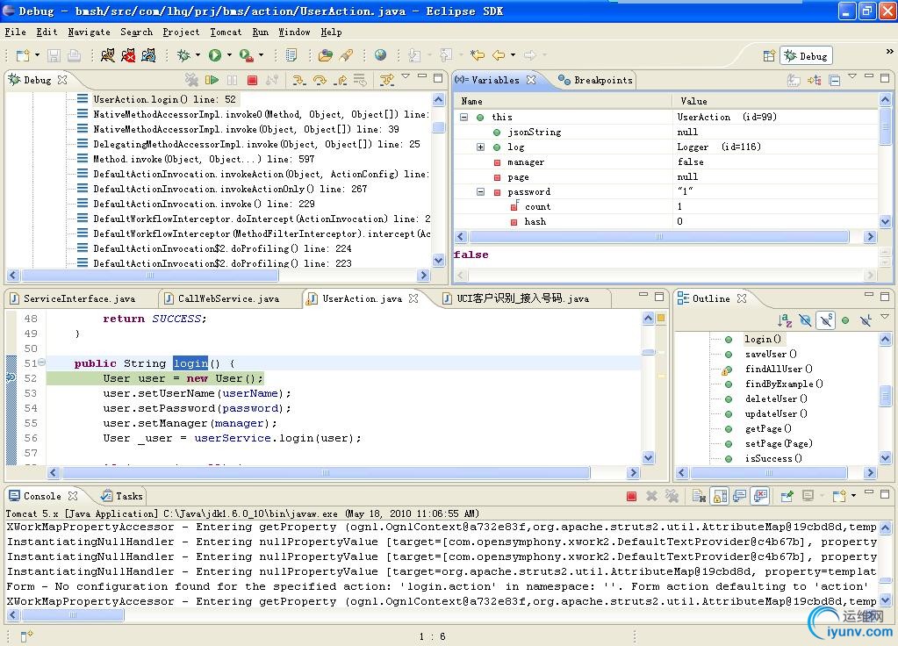Stop Tomcat using the red-X cat icon

click(128, 55)
